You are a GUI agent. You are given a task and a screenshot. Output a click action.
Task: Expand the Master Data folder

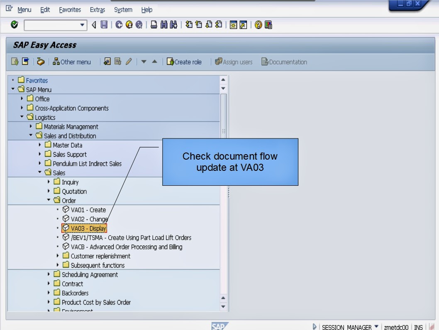pyautogui.click(x=40, y=145)
